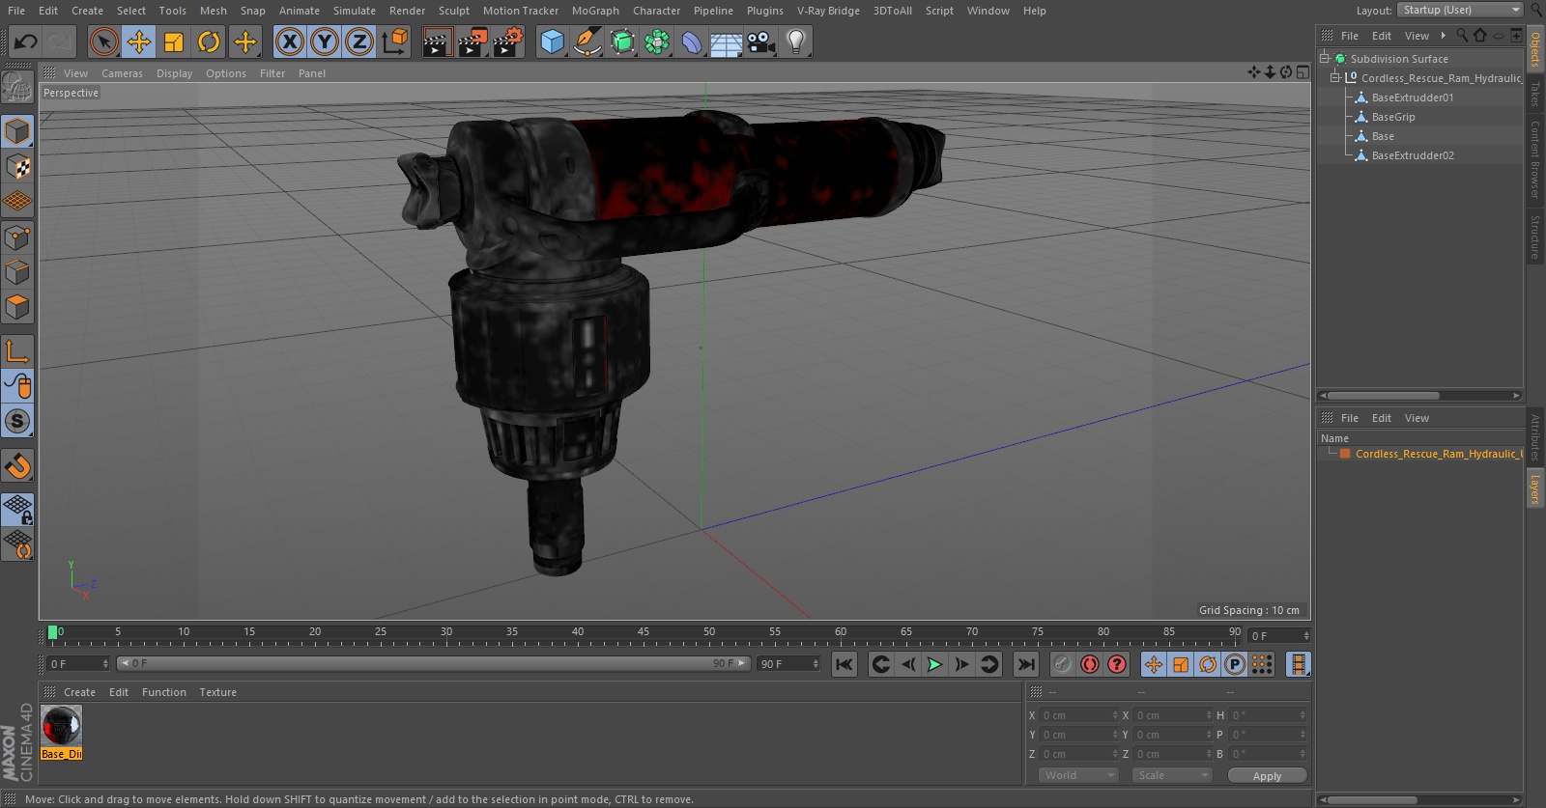The image size is (1546, 808).
Task: Open the World coordinate dropdown
Action: 1078,775
